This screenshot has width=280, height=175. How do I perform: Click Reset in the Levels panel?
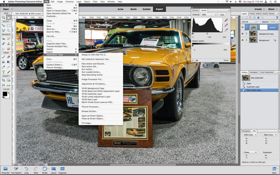[226, 60]
